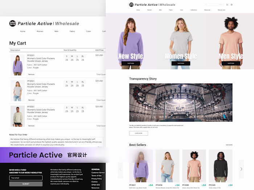Click the round logo on the homepage header
Image resolution: width=254 pixels, height=190 pixels.
(131, 5)
